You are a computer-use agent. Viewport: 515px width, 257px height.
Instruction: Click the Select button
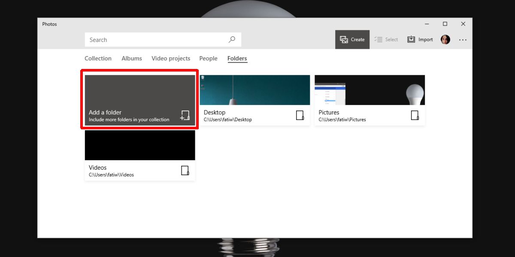tap(386, 39)
